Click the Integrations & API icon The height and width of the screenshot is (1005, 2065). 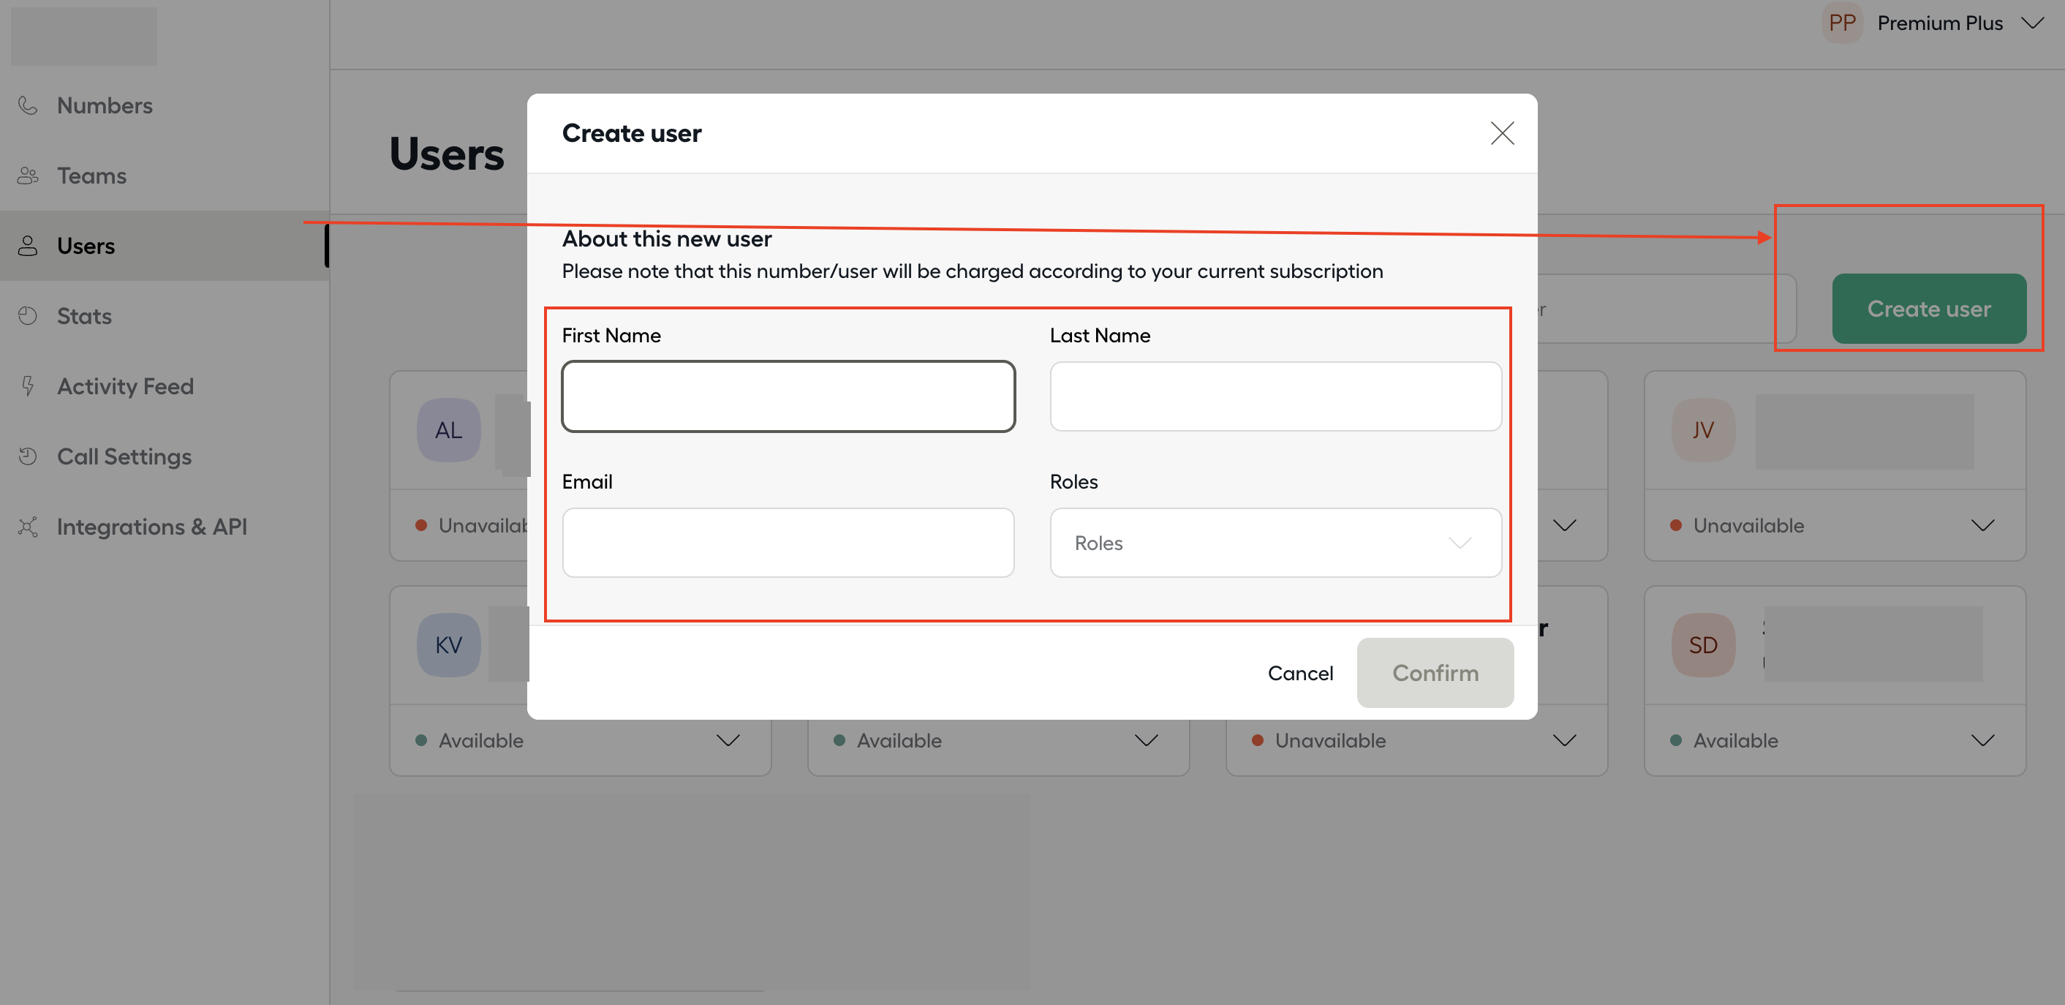point(27,526)
